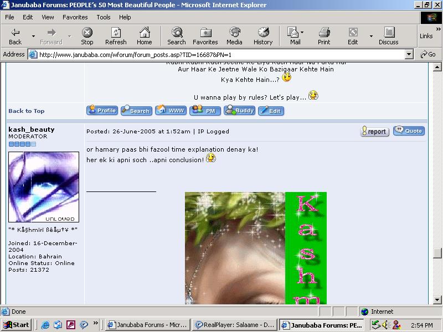Click the taskbar clock showing 2:54 PM
Screen dimensions: 443x332
point(421,325)
